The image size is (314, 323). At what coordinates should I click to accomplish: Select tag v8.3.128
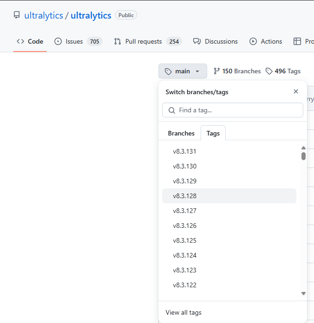click(185, 196)
